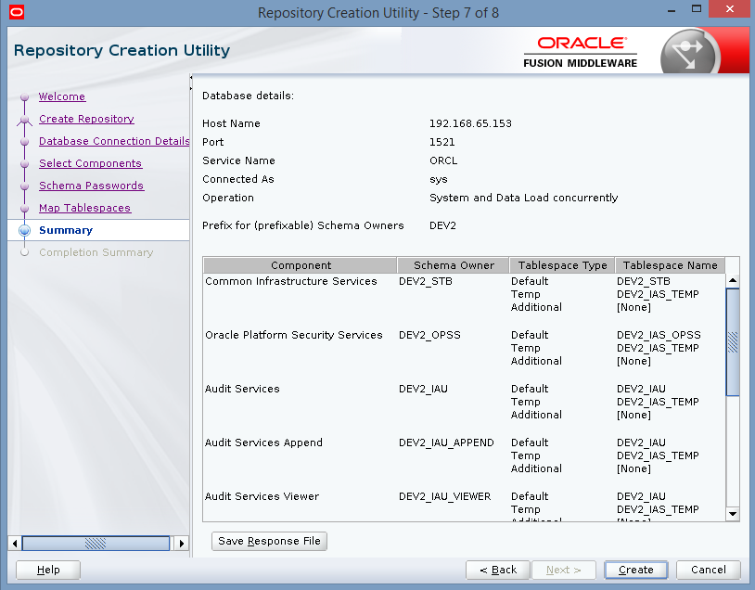Click the Summary current-step circle icon
Screen dimensions: 755x590
point(24,230)
